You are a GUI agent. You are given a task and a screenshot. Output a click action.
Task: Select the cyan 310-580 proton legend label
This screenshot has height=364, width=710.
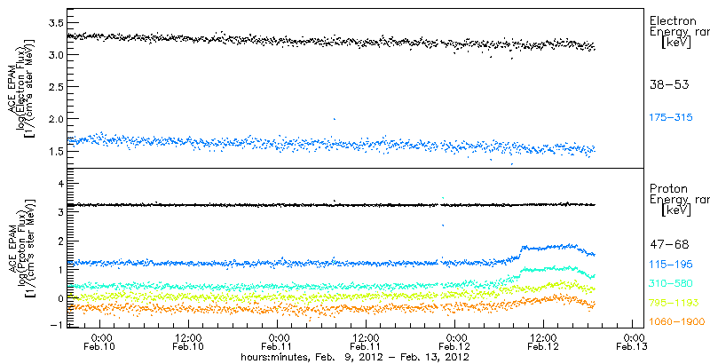[x=671, y=283]
